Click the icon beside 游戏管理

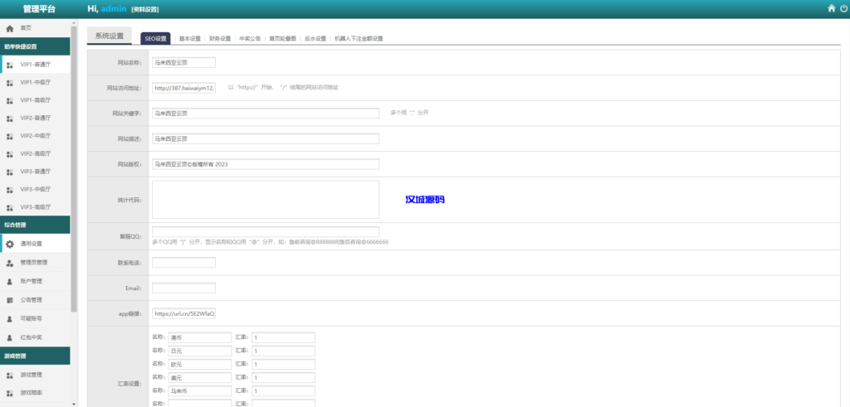click(9, 374)
